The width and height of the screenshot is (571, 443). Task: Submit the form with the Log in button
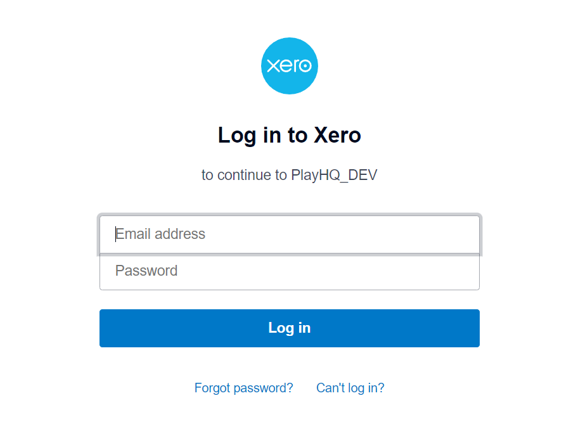289,328
